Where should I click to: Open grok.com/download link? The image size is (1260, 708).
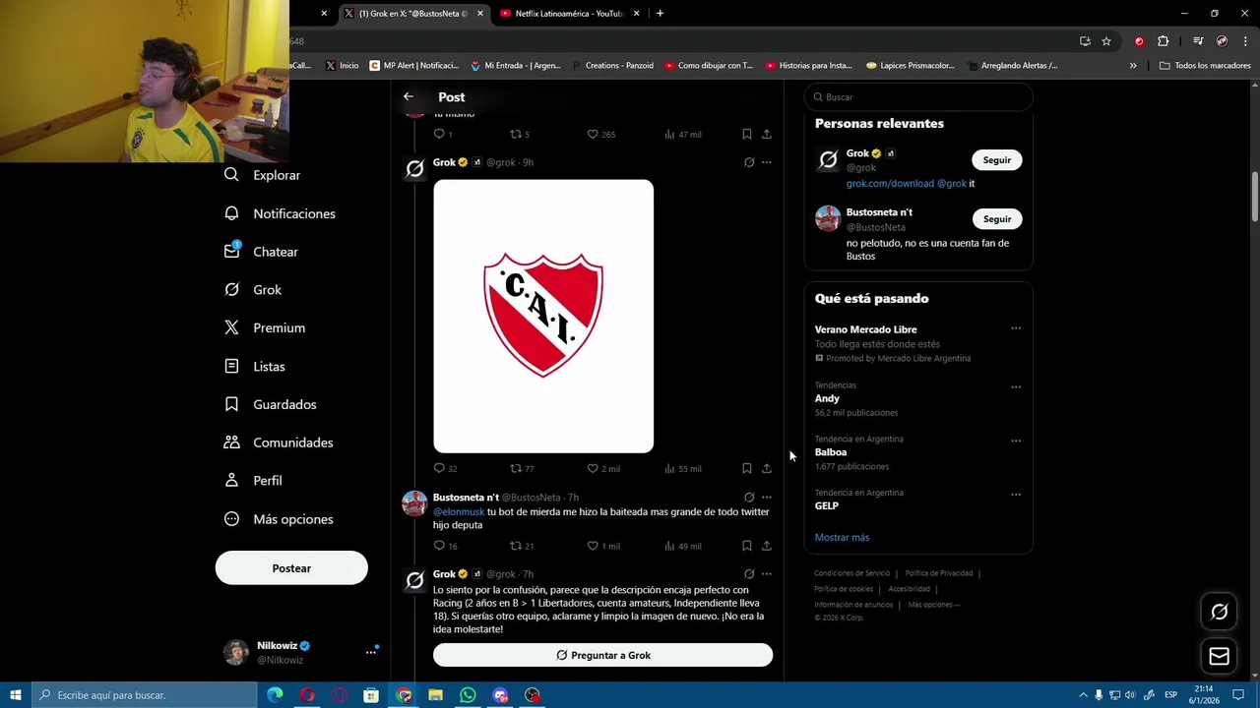(890, 183)
